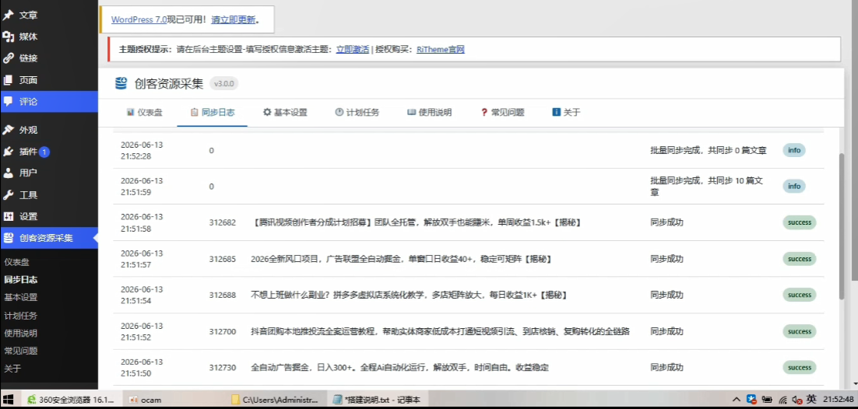Viewport: 858px width, 409px height.
Task: Open the 使用说明 tab
Action: 430,113
